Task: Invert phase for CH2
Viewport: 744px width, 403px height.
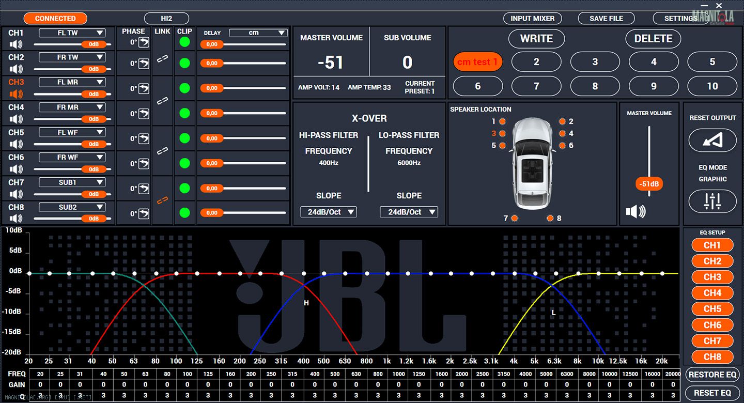Action: (144, 64)
